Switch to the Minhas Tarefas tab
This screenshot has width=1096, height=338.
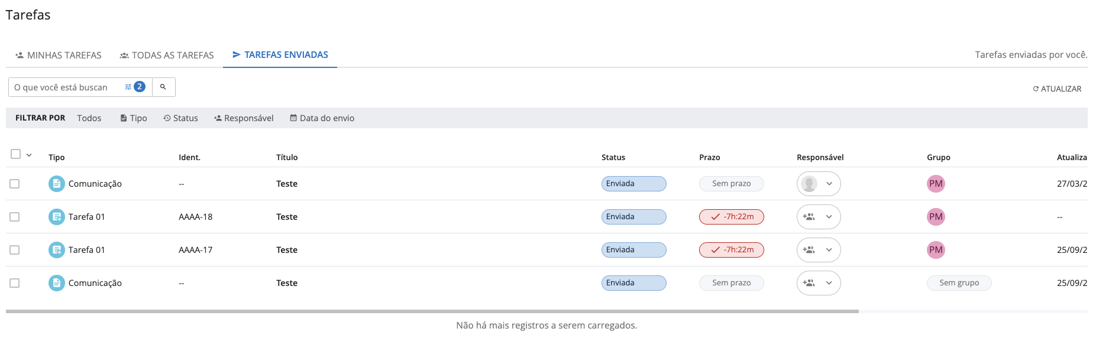coord(59,55)
